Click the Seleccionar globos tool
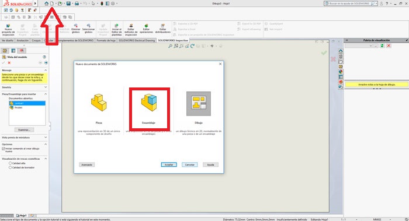The width and height of the screenshot is (409, 221). [x=88, y=29]
